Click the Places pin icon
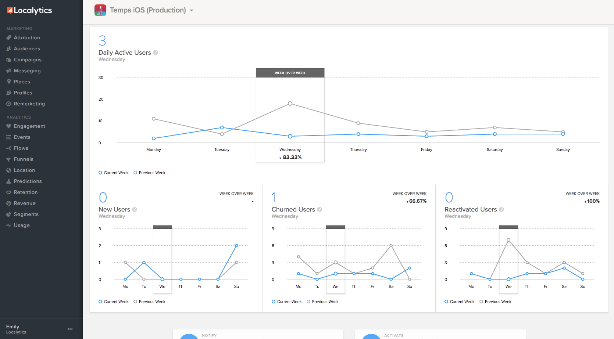The height and width of the screenshot is (339, 614). 9,82
